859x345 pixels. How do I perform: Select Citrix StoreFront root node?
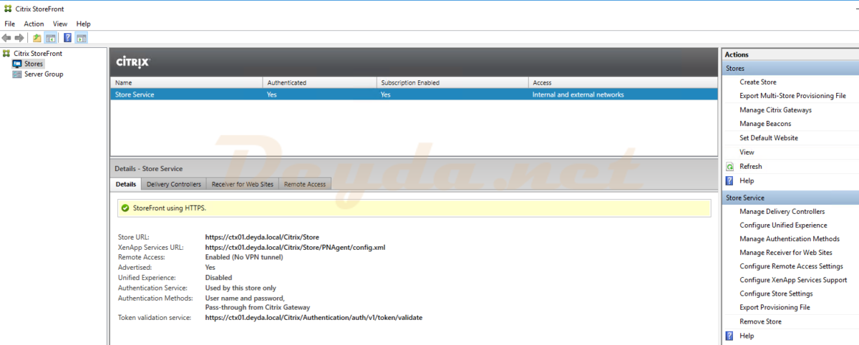[37, 54]
